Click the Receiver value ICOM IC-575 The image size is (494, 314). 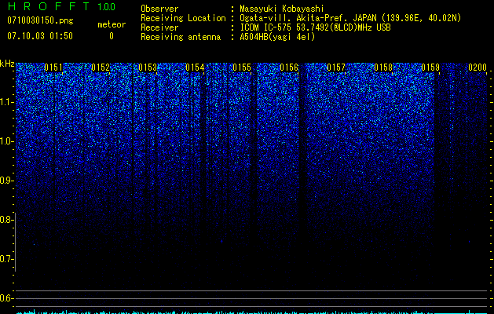[x=266, y=27]
